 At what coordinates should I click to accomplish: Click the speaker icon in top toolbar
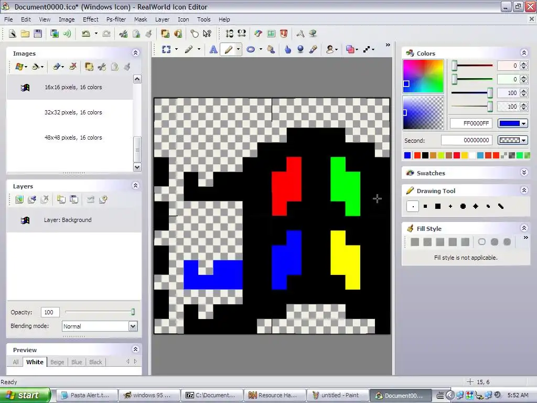pos(67,34)
